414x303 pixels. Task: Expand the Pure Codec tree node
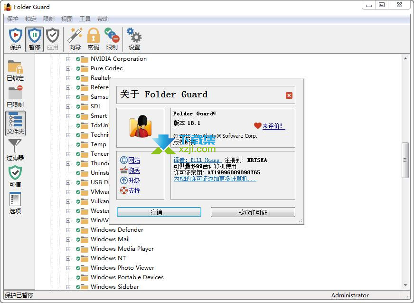pos(68,69)
